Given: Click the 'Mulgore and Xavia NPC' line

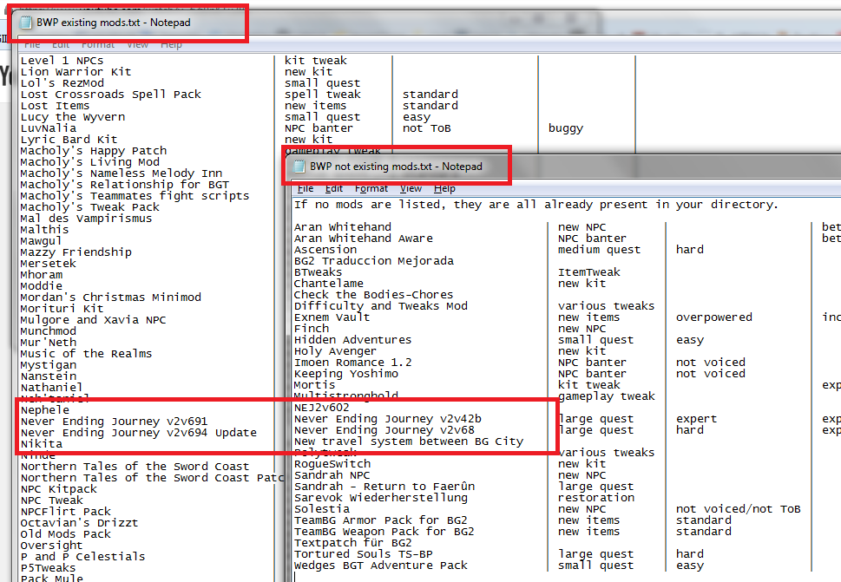Looking at the screenshot, I should pyautogui.click(x=94, y=319).
